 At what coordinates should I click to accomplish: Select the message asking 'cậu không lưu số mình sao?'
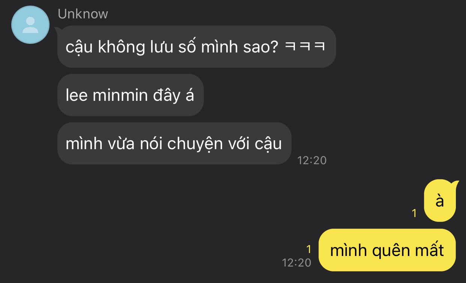[x=197, y=47]
